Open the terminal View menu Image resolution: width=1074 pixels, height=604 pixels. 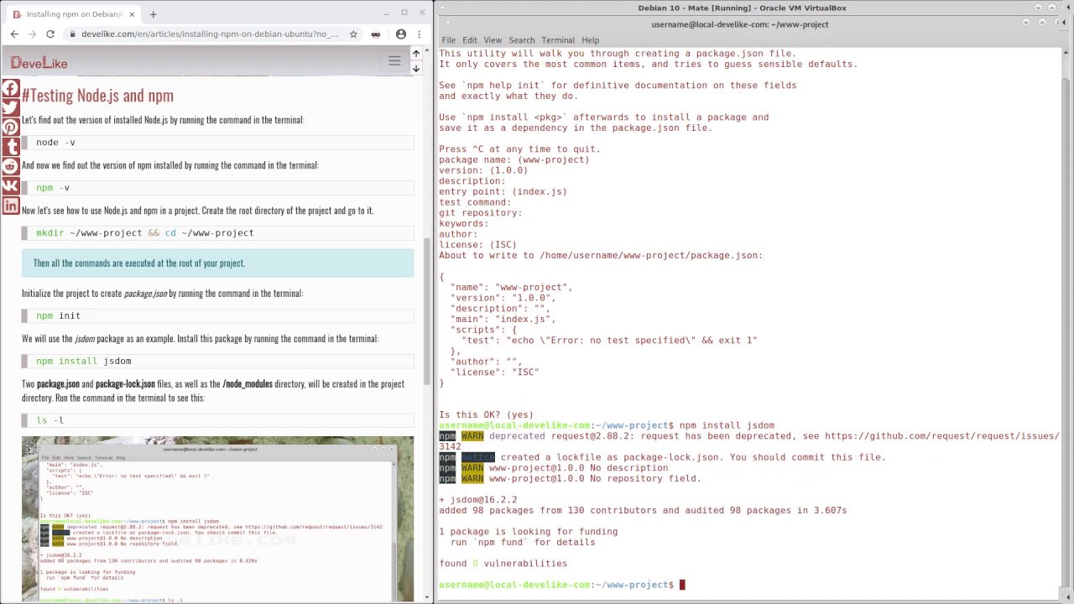[x=493, y=40]
